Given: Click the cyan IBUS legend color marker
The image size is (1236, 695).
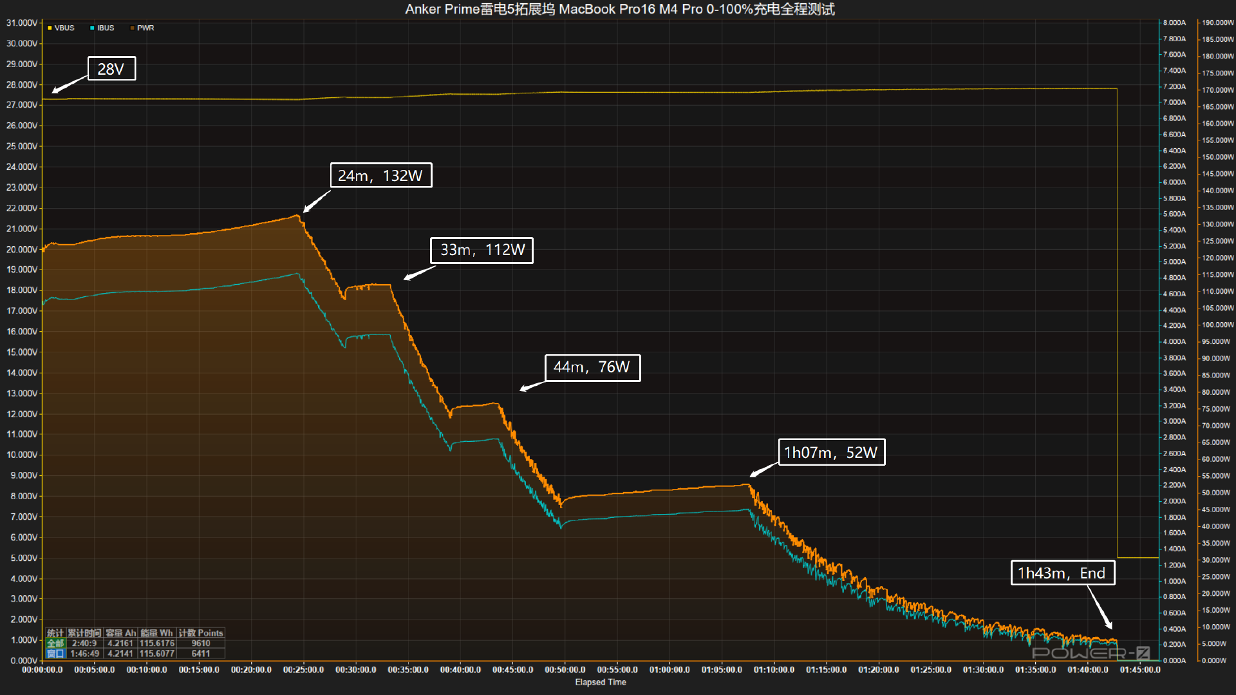Looking at the screenshot, I should (x=92, y=28).
